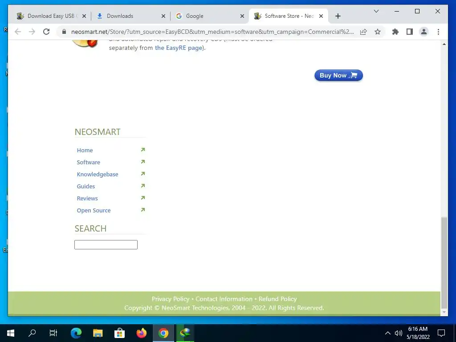The image size is (456, 342).
Task: Focus the site search box
Action: point(106,244)
